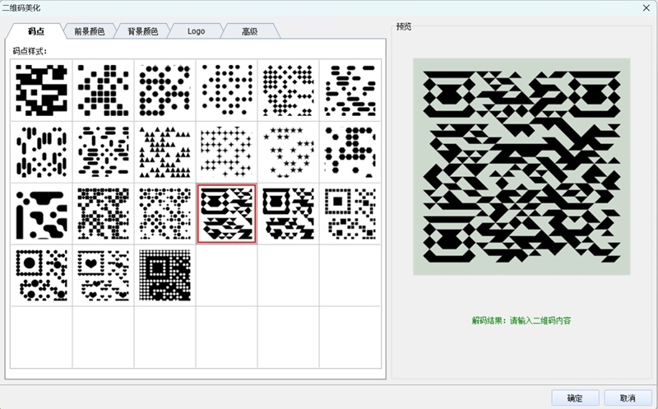Open the 高级 advanced tab
Screen dimensions: 658x409
pos(249,31)
